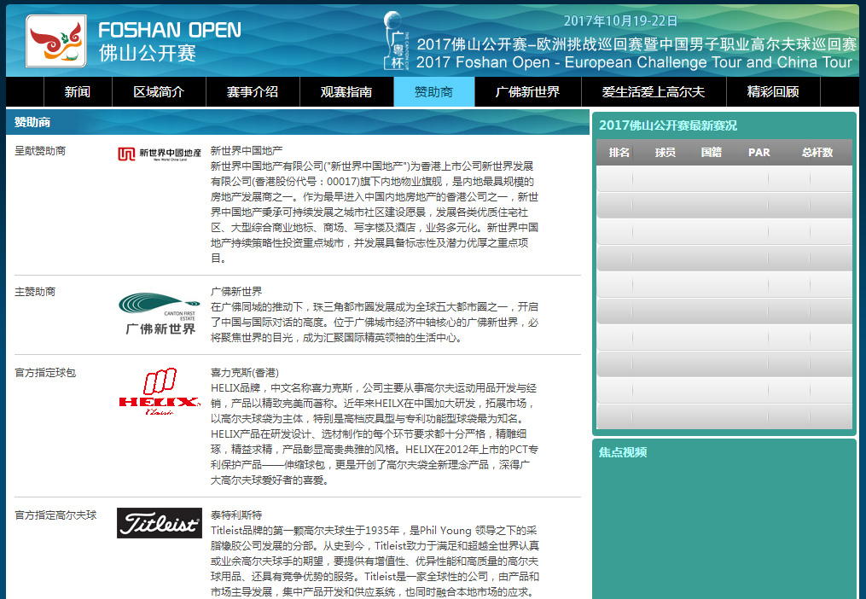The width and height of the screenshot is (866, 599).
Task: Click the 赞助商 section header bar
Action: (x=298, y=122)
